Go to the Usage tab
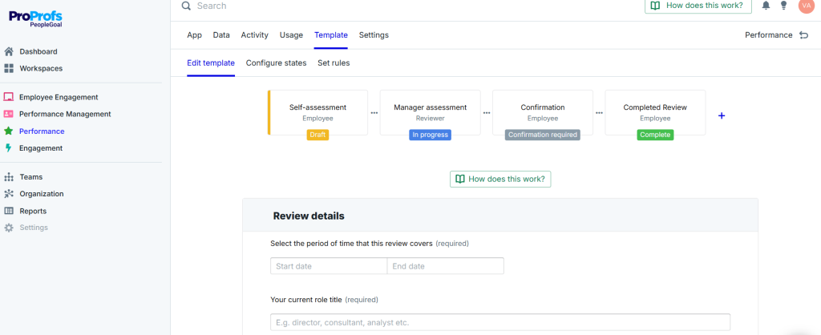This screenshot has height=335, width=821. [x=291, y=35]
